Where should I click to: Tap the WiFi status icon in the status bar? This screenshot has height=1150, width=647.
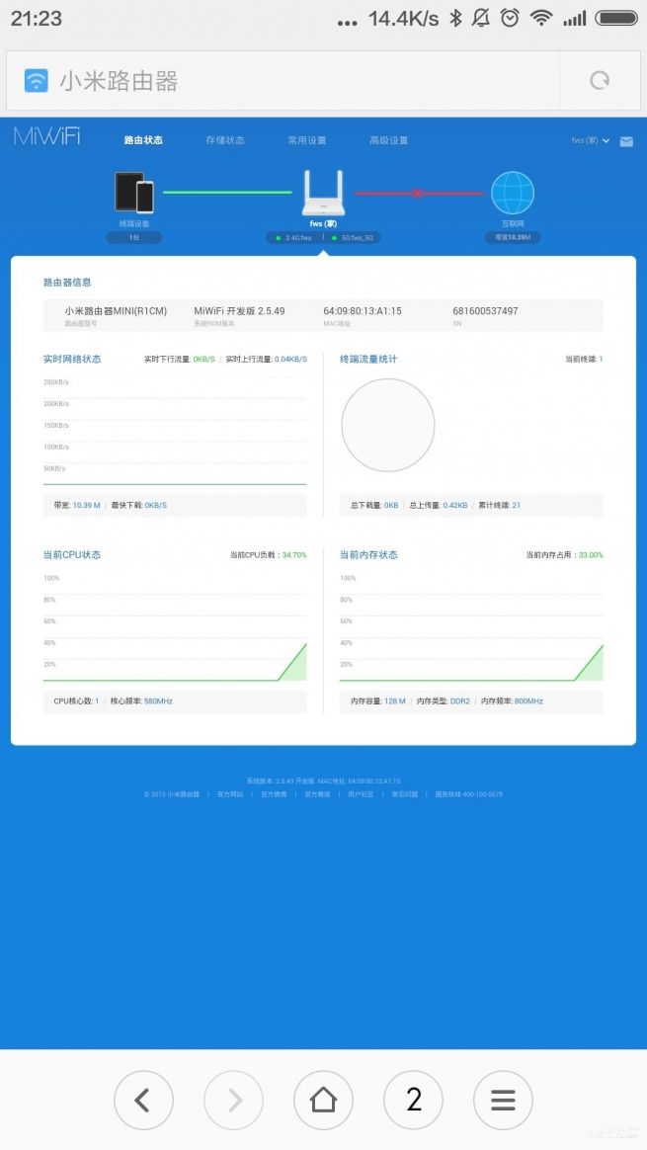pos(540,19)
